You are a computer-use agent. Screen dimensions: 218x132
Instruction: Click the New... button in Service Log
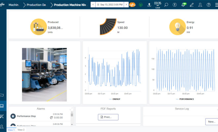(x=211, y=121)
